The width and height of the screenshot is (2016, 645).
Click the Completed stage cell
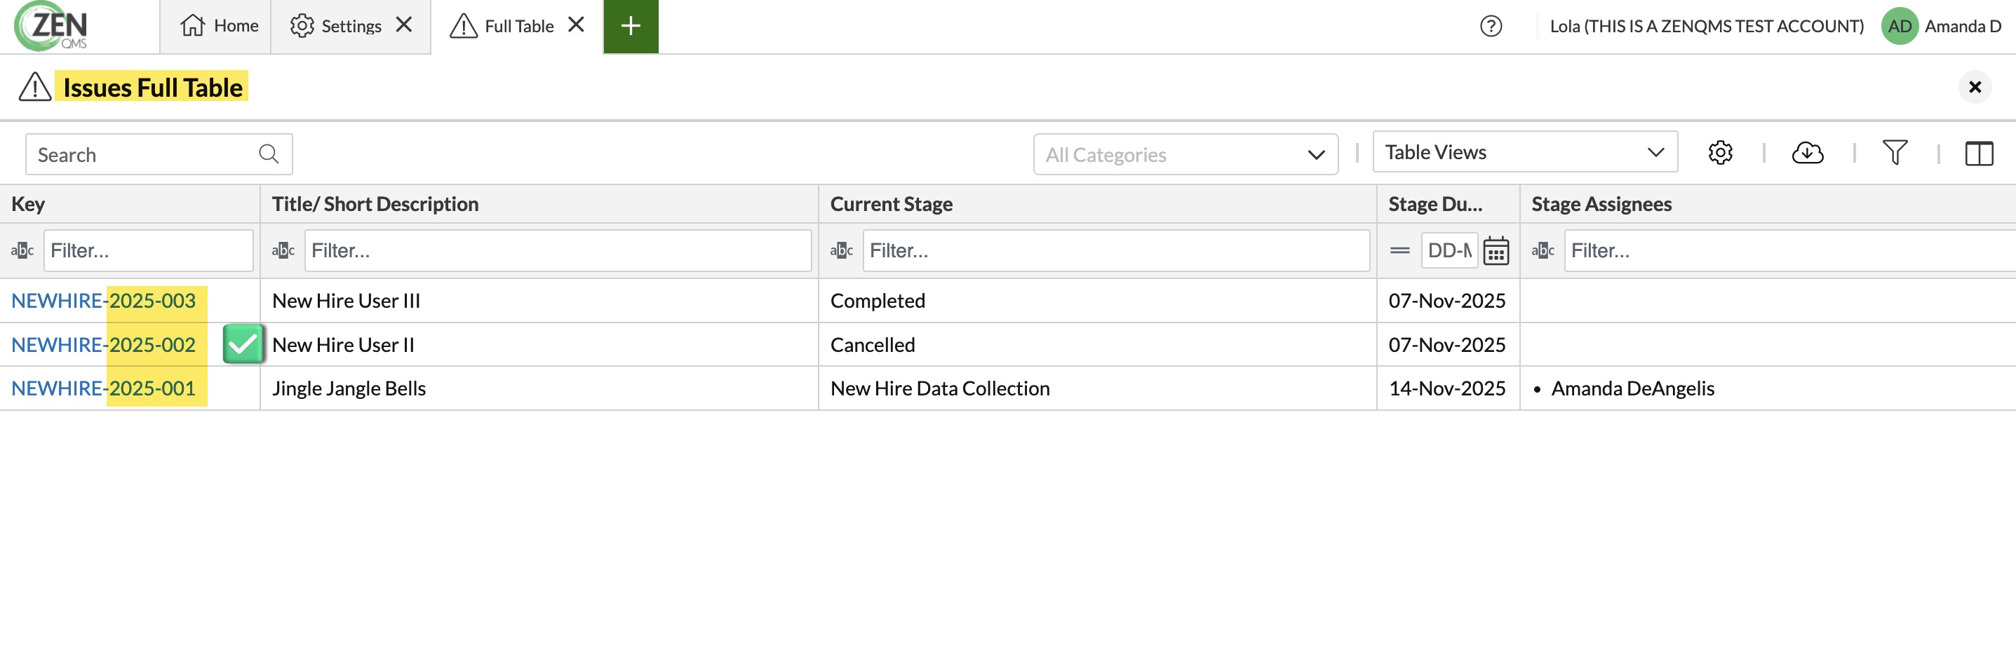pyautogui.click(x=1097, y=301)
